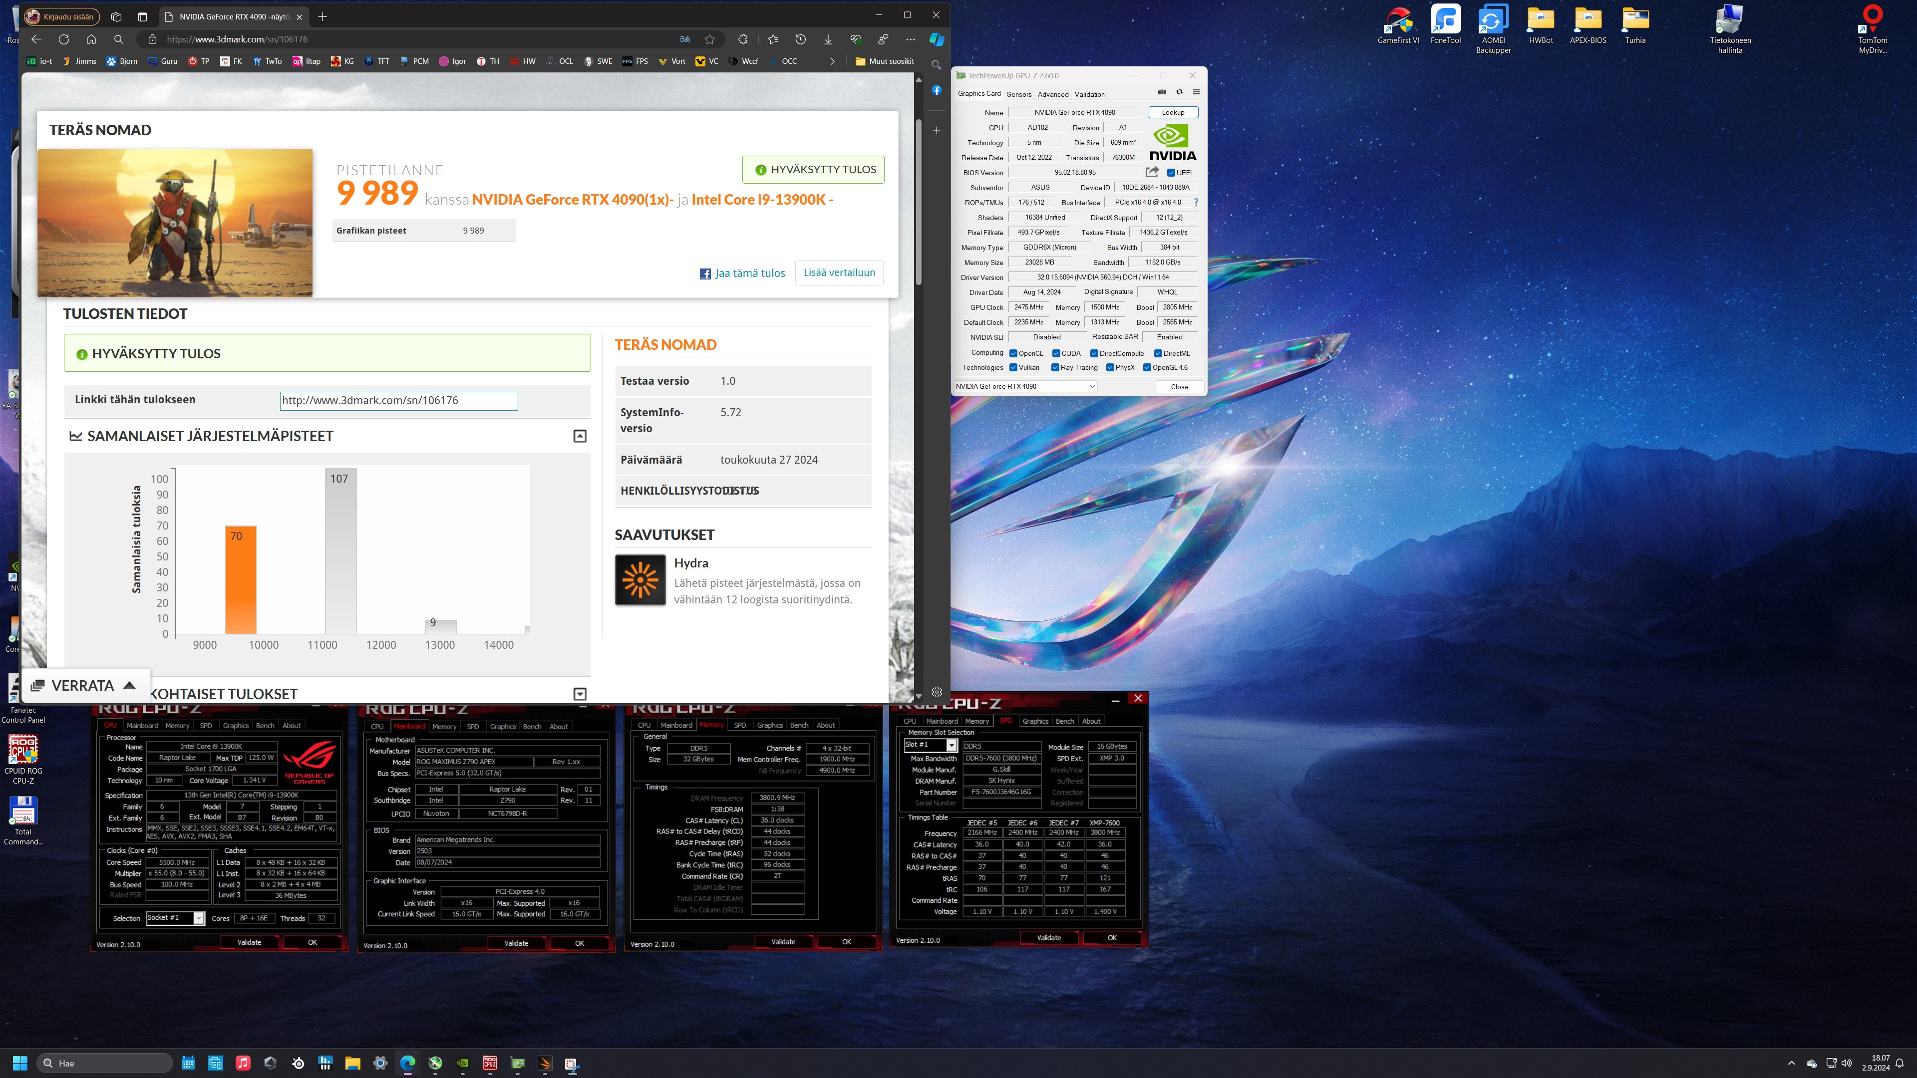Open the Memory tab in the CPU-Z CPU window
This screenshot has width=1917, height=1078.
[x=177, y=725]
